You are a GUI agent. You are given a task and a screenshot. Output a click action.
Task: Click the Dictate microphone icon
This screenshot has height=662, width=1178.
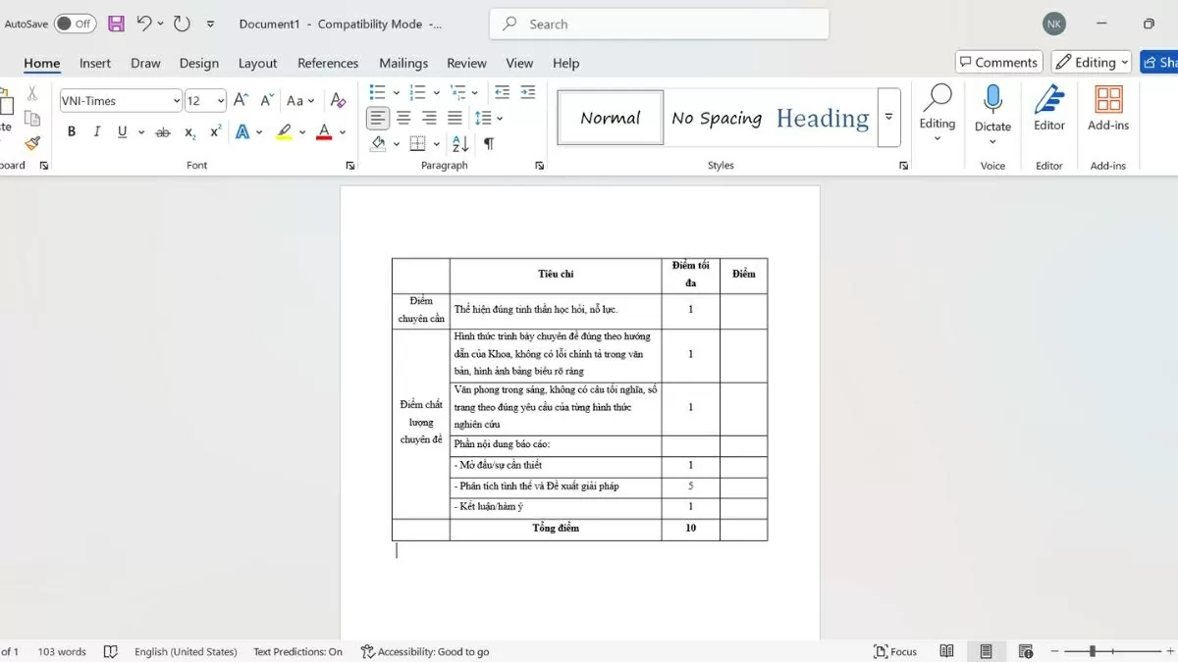click(x=992, y=99)
